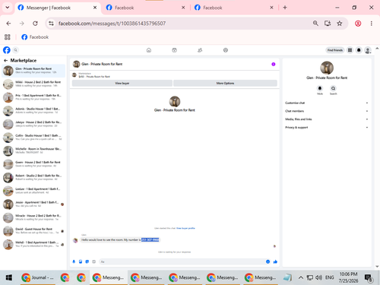The image size is (380, 285).
Task: Open the Windows Start menu
Action: (9, 277)
